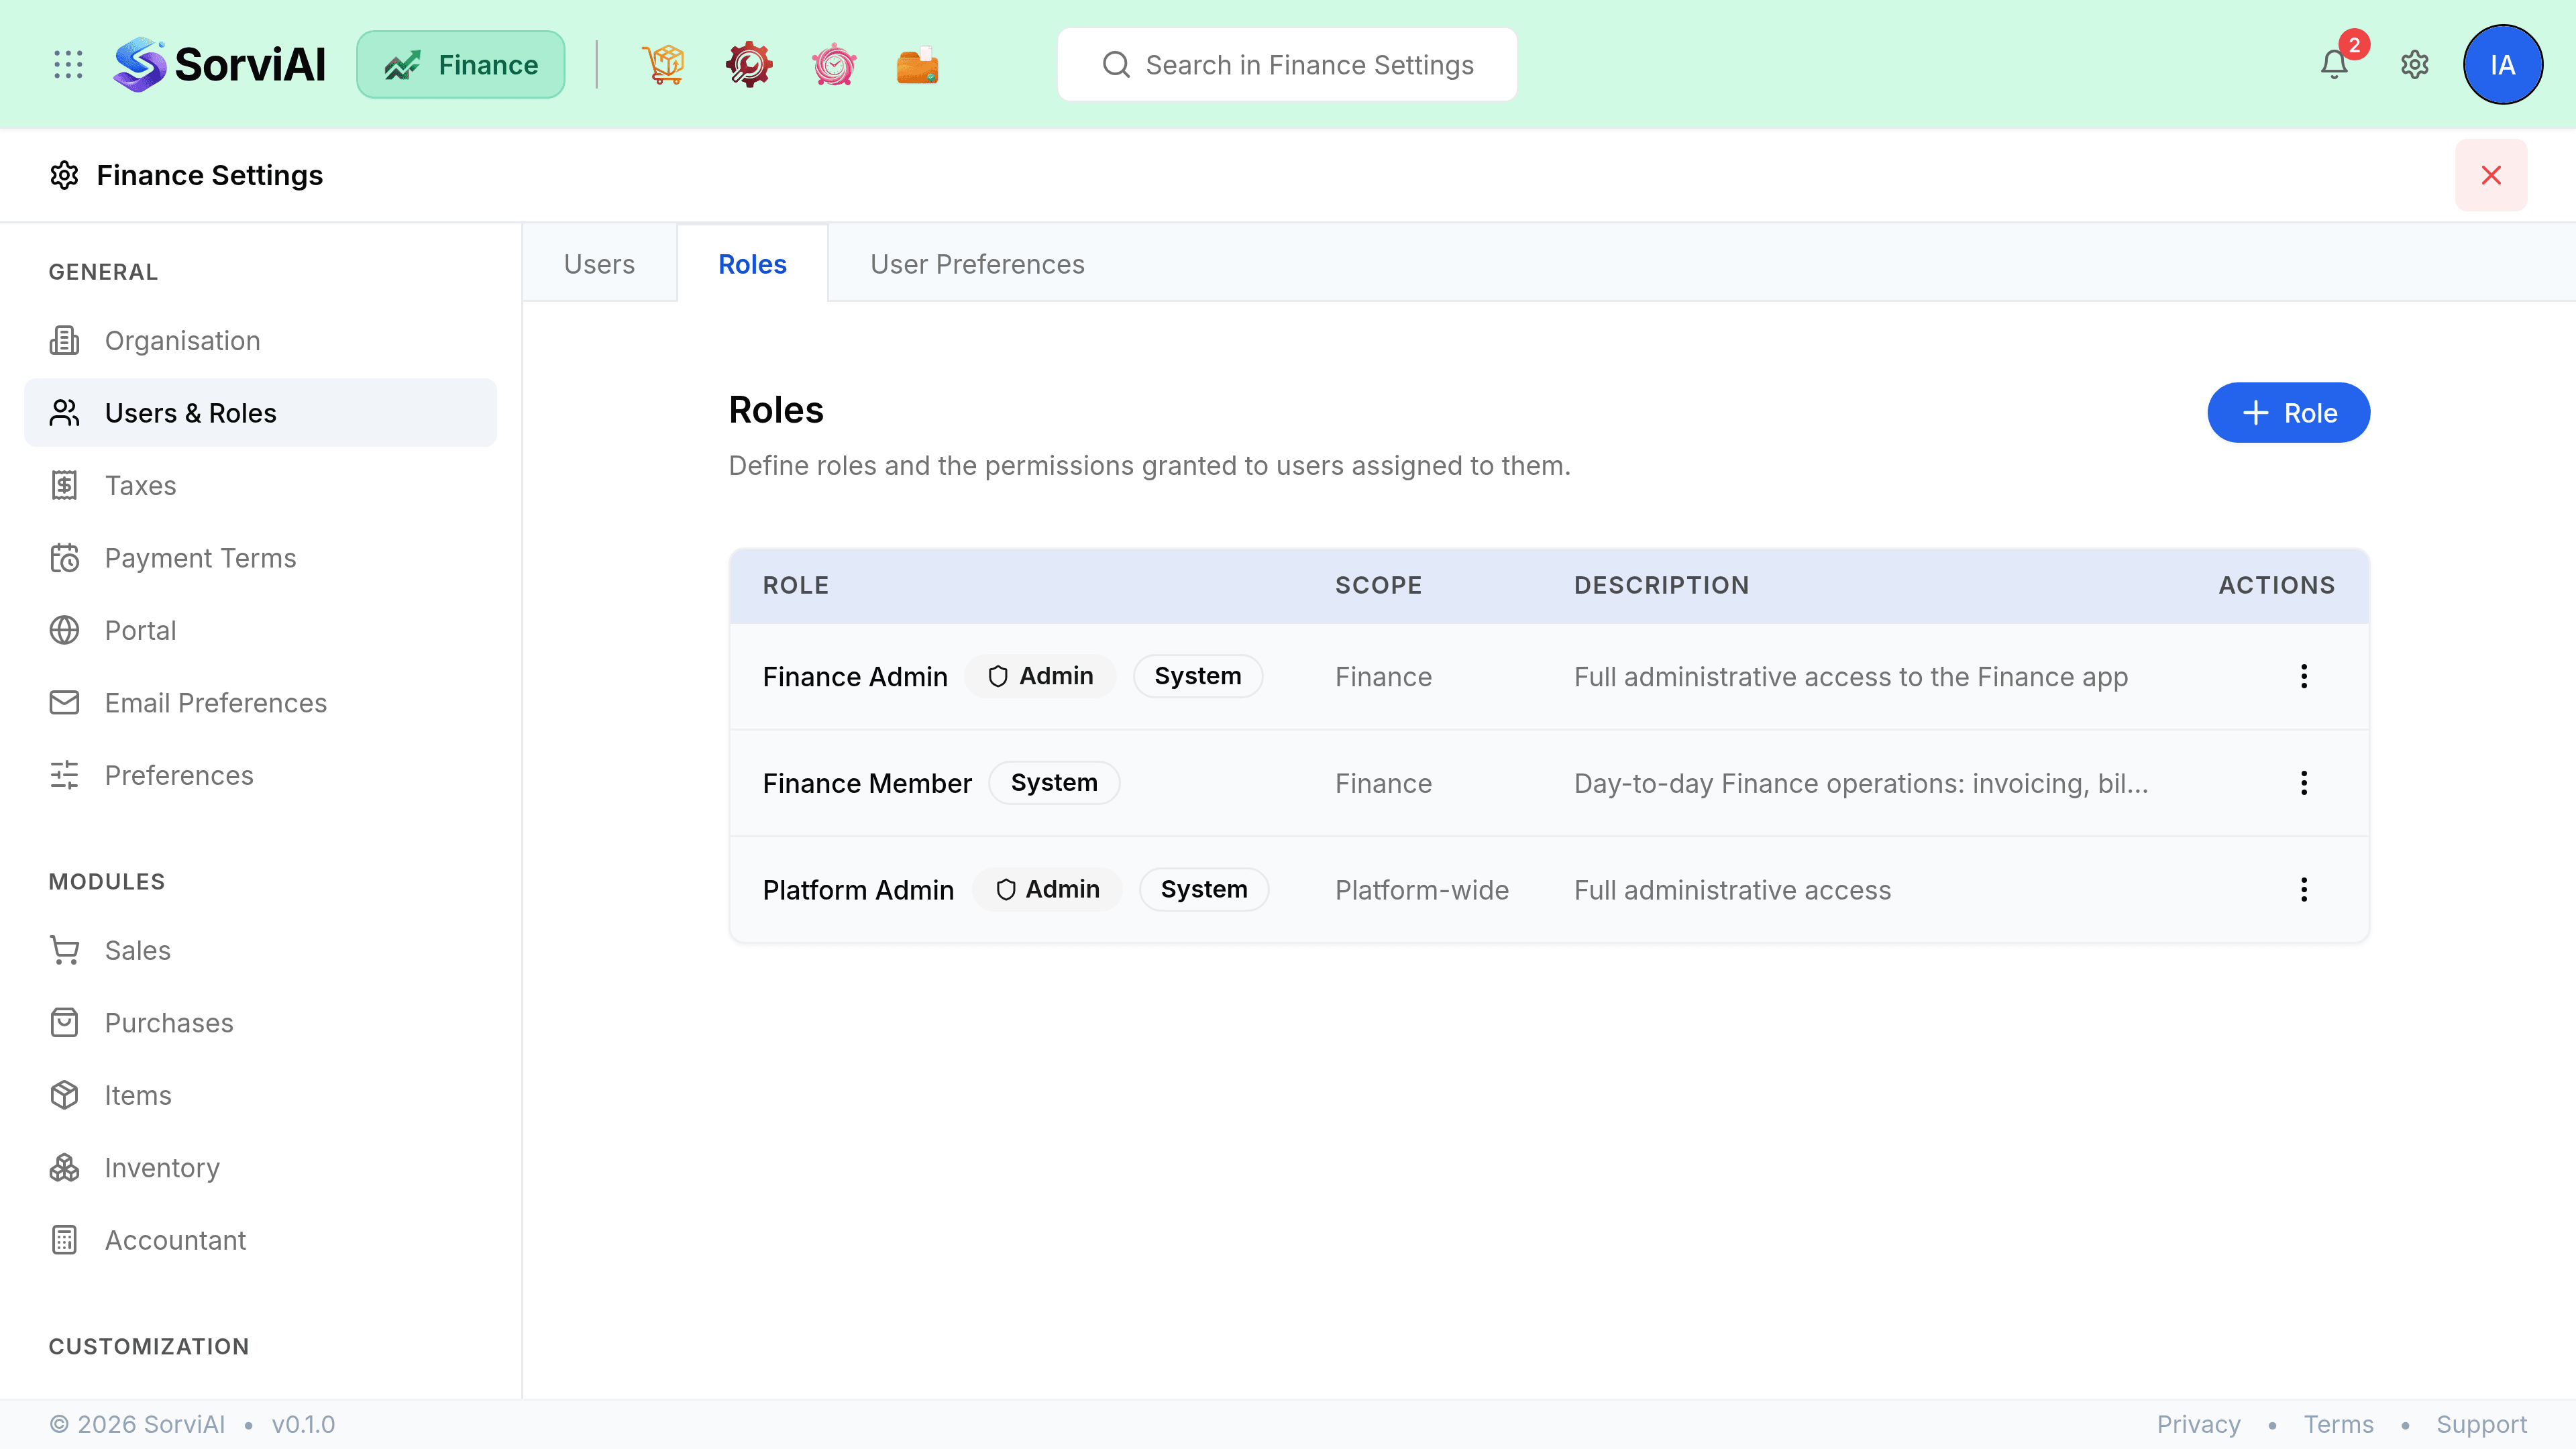Viewport: 2576px width, 1449px height.
Task: Click the Items box icon
Action: coord(64,1096)
